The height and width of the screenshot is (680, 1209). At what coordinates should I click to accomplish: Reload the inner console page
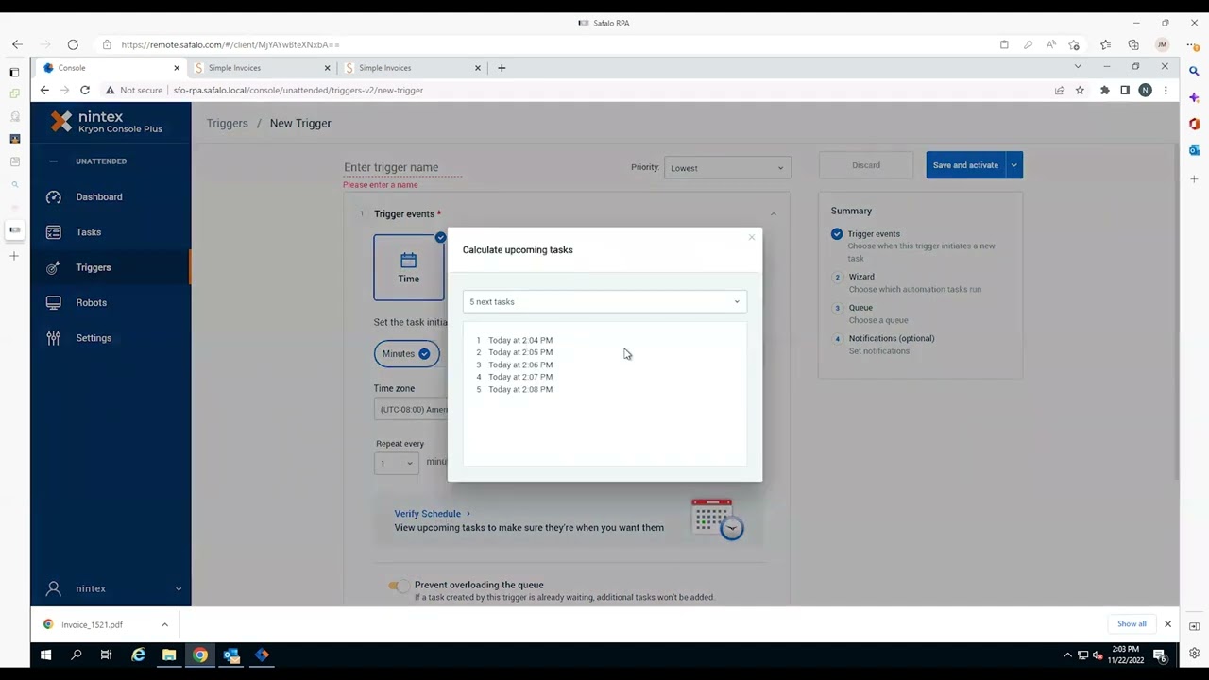(85, 90)
